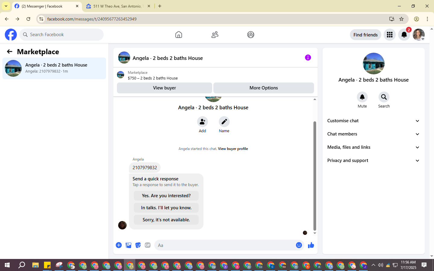Click Angela's message 2107979832
This screenshot has height=271, width=434.
(x=145, y=168)
